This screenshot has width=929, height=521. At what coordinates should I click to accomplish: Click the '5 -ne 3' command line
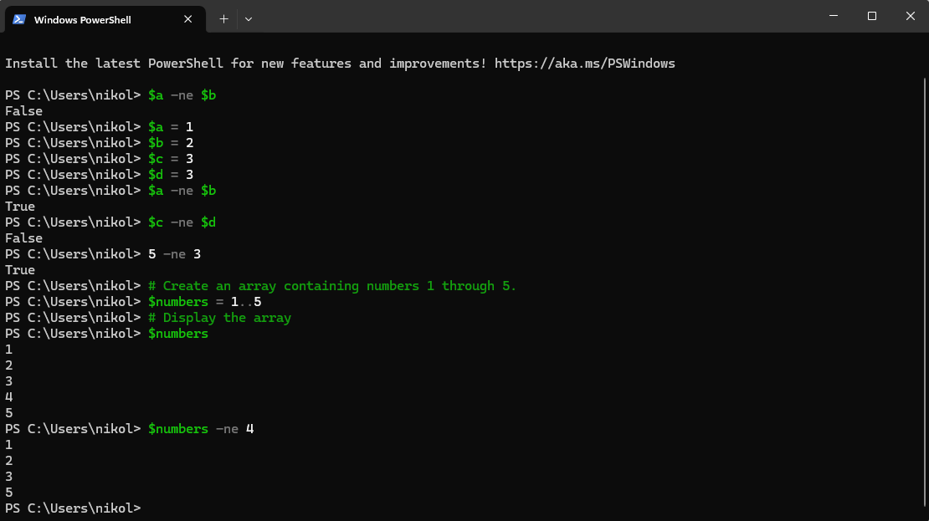[103, 254]
